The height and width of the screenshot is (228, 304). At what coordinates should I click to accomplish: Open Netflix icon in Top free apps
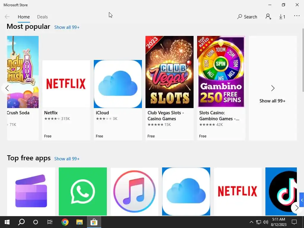tap(238, 191)
